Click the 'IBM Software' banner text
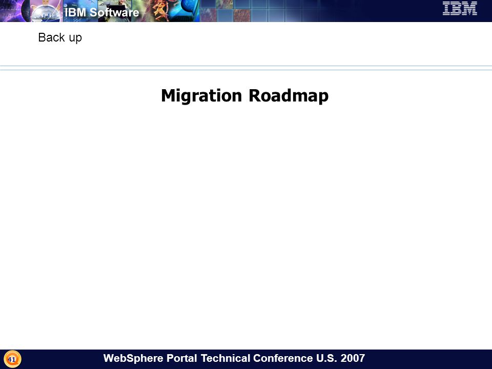 pyautogui.click(x=101, y=12)
